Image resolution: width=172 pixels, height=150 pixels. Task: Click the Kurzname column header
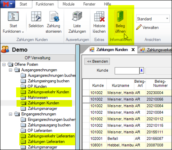[x=120, y=84]
